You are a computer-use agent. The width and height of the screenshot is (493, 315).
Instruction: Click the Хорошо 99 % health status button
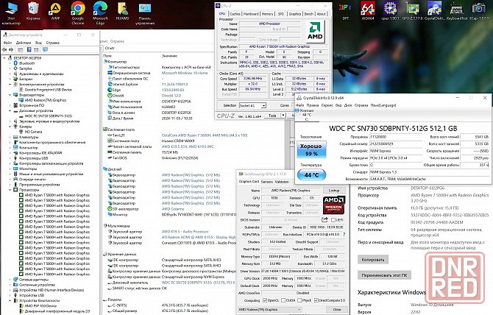(x=311, y=149)
